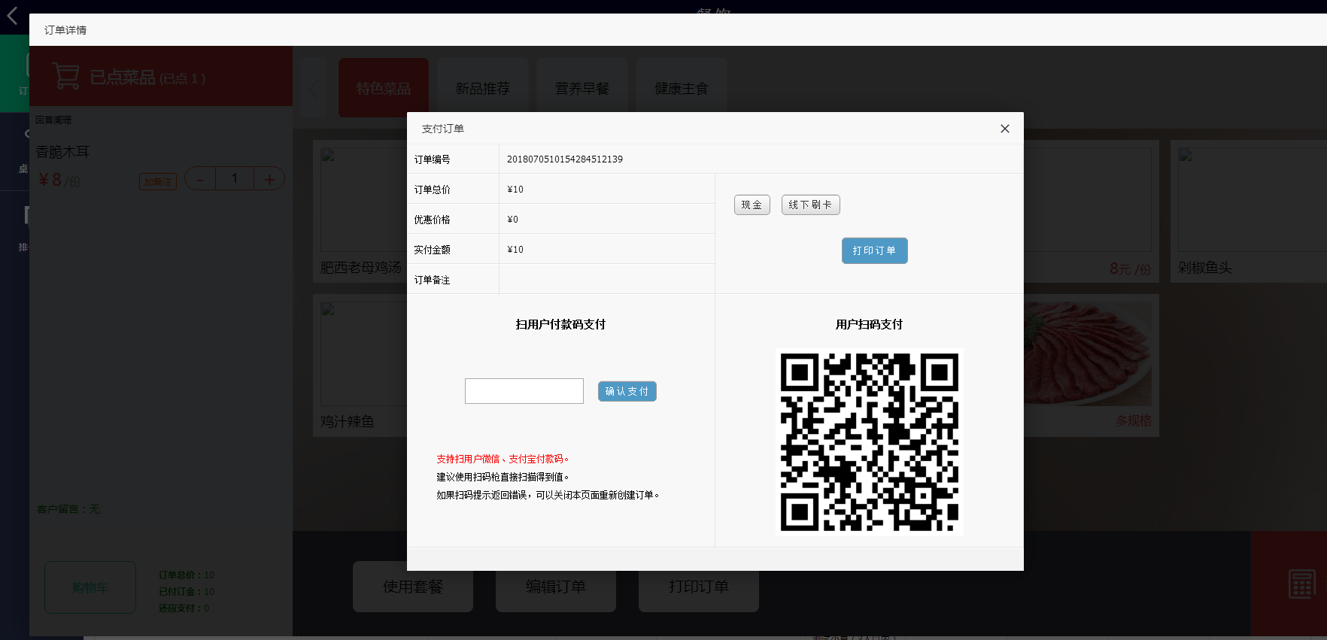Click 扫用户付款码支付 heading

pos(560,324)
